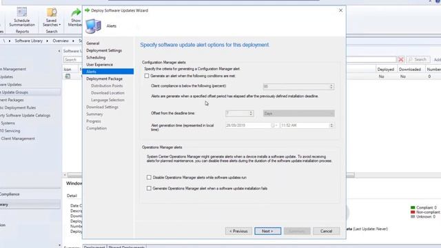Open the alert generation date picker dropdown
The height and width of the screenshot is (248, 441).
[x=274, y=125]
